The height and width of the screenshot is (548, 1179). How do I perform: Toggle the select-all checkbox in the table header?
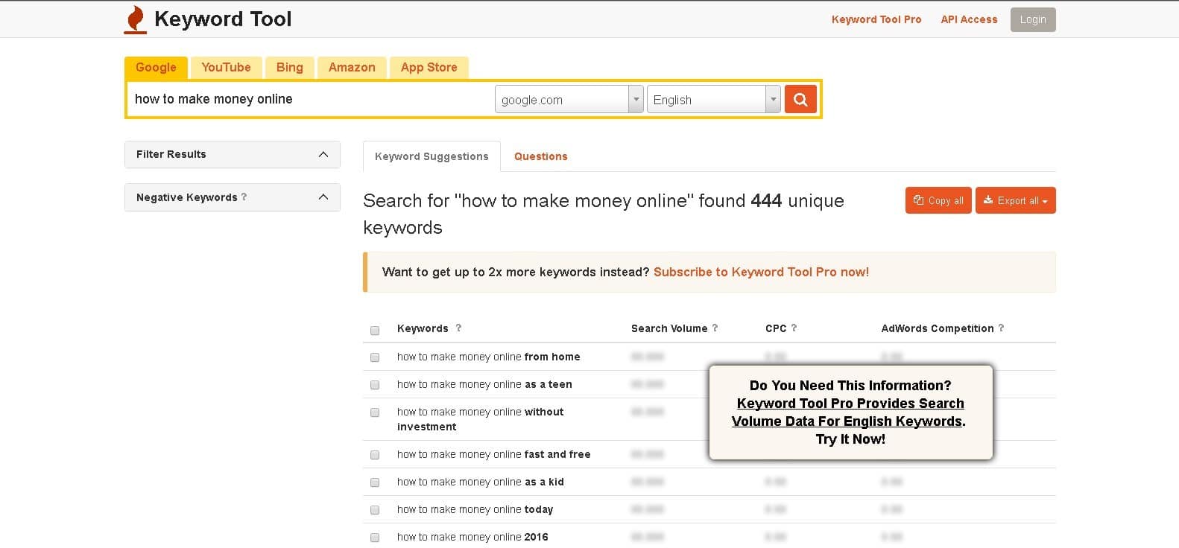click(375, 330)
